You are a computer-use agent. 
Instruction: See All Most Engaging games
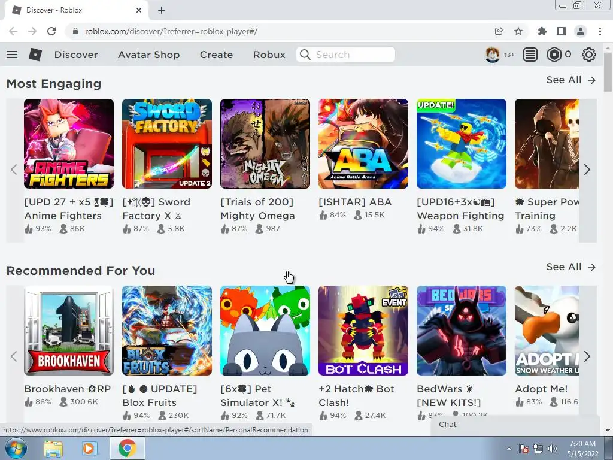(x=570, y=80)
